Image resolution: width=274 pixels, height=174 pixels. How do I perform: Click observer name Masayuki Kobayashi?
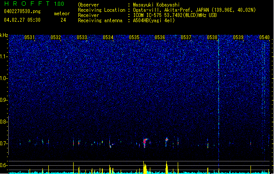click(x=156, y=5)
